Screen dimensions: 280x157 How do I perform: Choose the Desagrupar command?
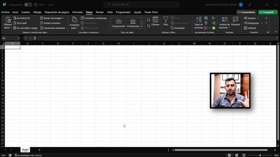point(252,23)
